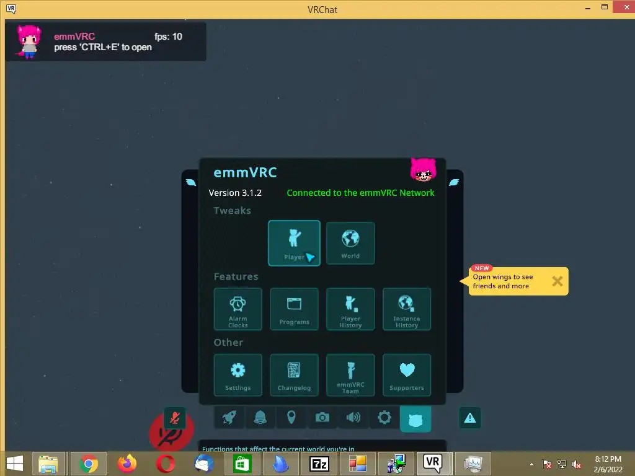The height and width of the screenshot is (476, 635).
Task: Click the Version 3.1.2 text
Action: [235, 193]
